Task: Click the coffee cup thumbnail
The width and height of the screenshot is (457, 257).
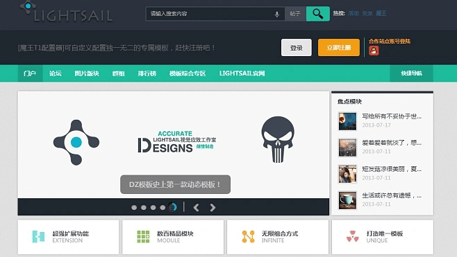Action: pyautogui.click(x=347, y=200)
